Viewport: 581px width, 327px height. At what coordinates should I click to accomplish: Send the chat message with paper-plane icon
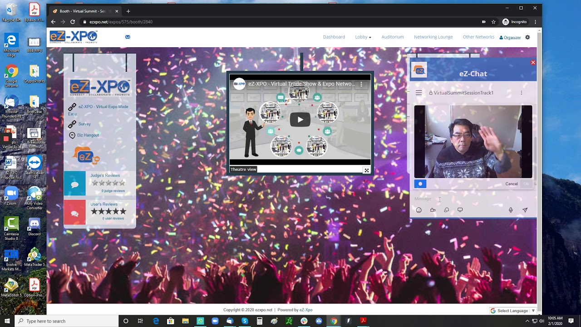click(525, 210)
